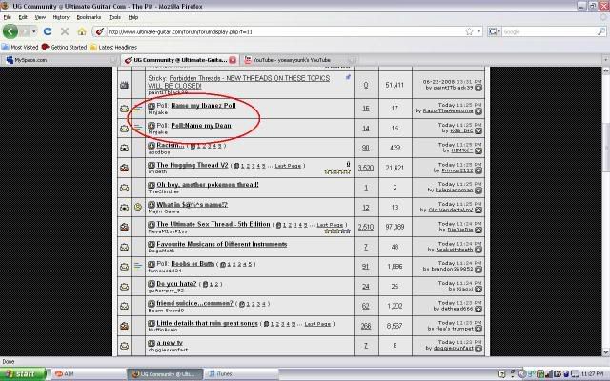This screenshot has width=610, height=381.
Task: Switch to iTunes in the taskbar
Action: click(241, 374)
